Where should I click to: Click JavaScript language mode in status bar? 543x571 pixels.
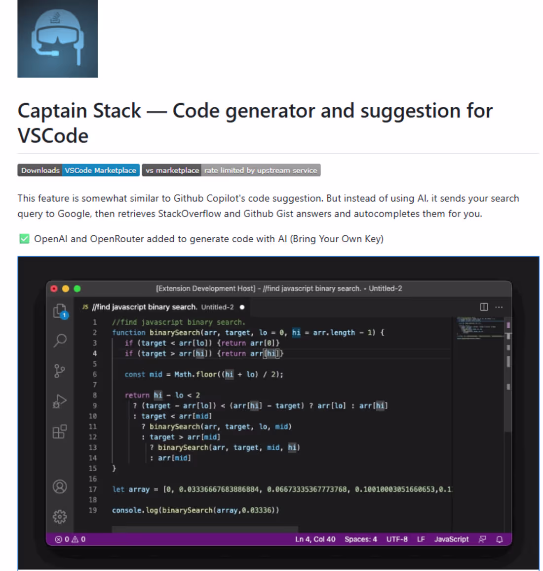451,539
